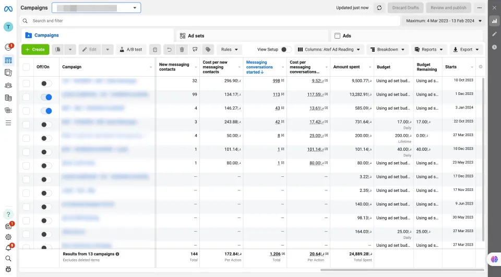Toggle the View Setup switch
Image resolution: width=501 pixels, height=277 pixels.
pyautogui.click(x=286, y=50)
